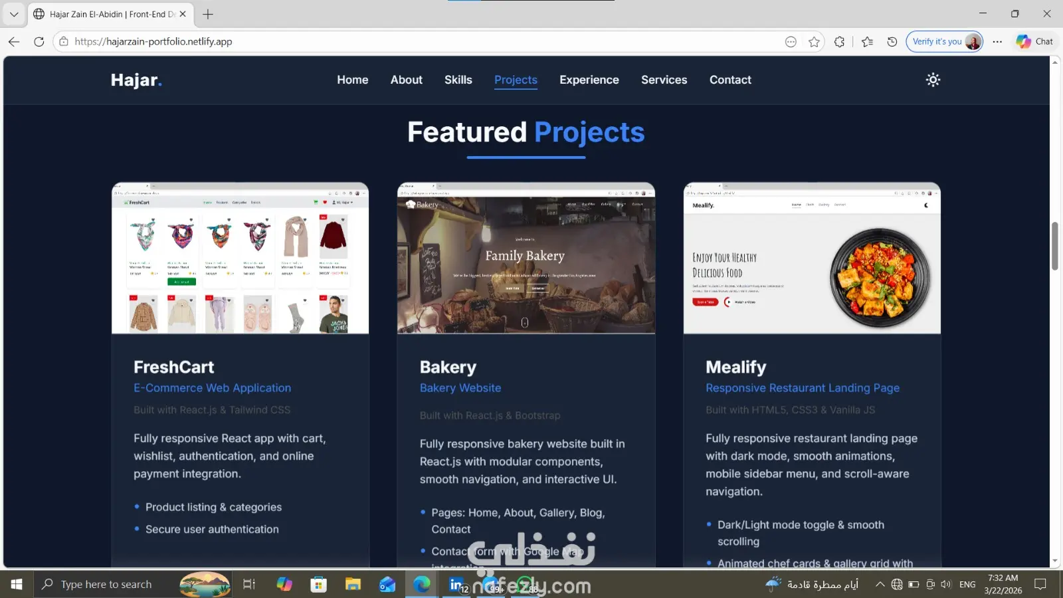Reload the page with the refresh icon
Screen dimensions: 1063x598
click(x=39, y=41)
